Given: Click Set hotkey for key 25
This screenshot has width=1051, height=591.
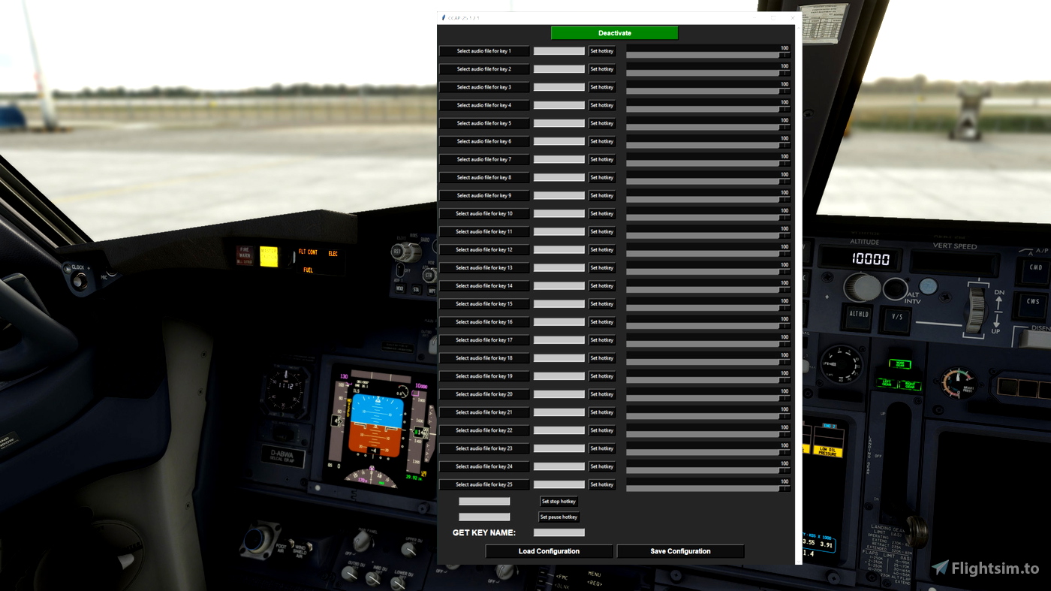Looking at the screenshot, I should [602, 484].
